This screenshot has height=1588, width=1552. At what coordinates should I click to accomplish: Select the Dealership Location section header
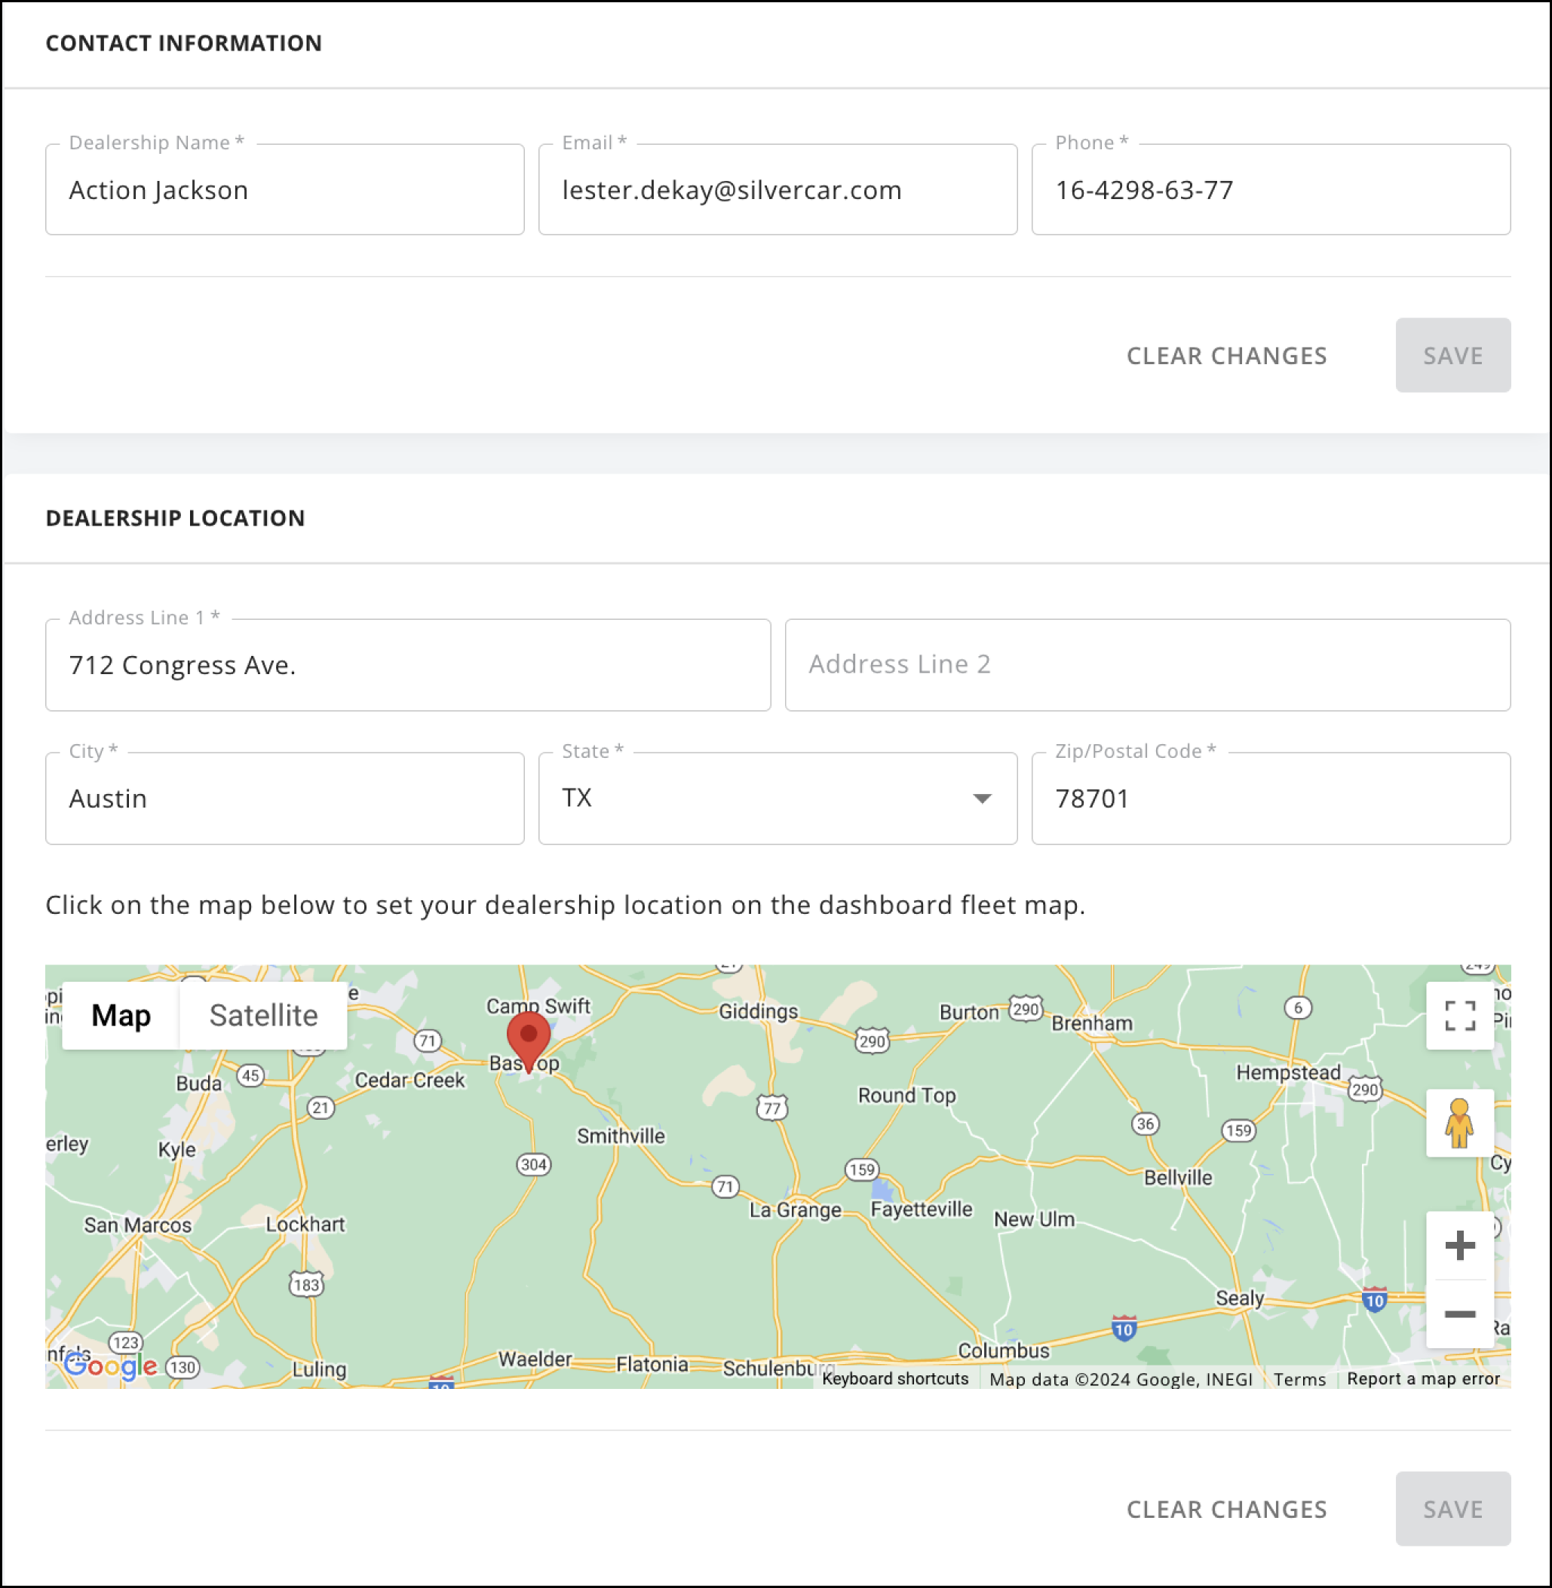coord(174,518)
